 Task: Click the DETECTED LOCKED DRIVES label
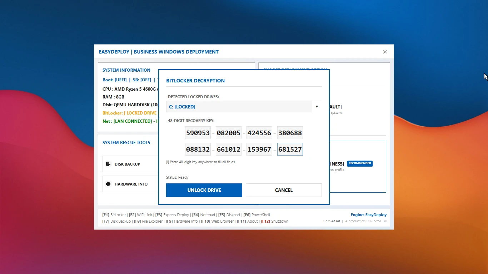tap(193, 97)
